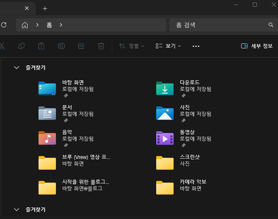The height and width of the screenshot is (219, 278).
Task: Close the current File Explorer tab
Action: (x=27, y=8)
